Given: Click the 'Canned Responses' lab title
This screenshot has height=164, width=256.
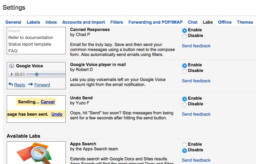Looking at the screenshot, I should [x=90, y=30].
